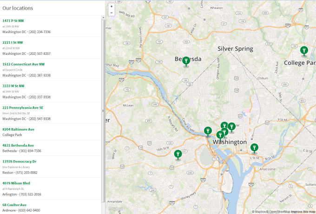
Task: Click the Silver Spring label on map
Action: (x=235, y=49)
